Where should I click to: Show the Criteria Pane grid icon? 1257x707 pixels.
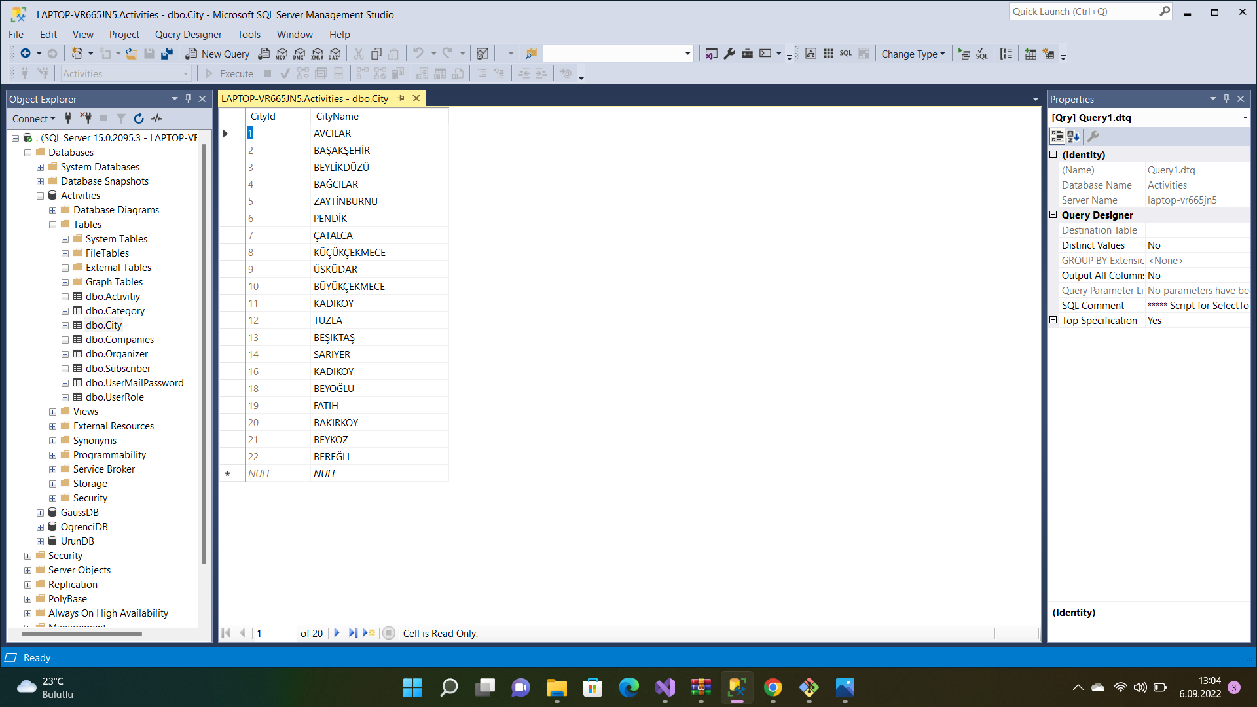coord(828,54)
